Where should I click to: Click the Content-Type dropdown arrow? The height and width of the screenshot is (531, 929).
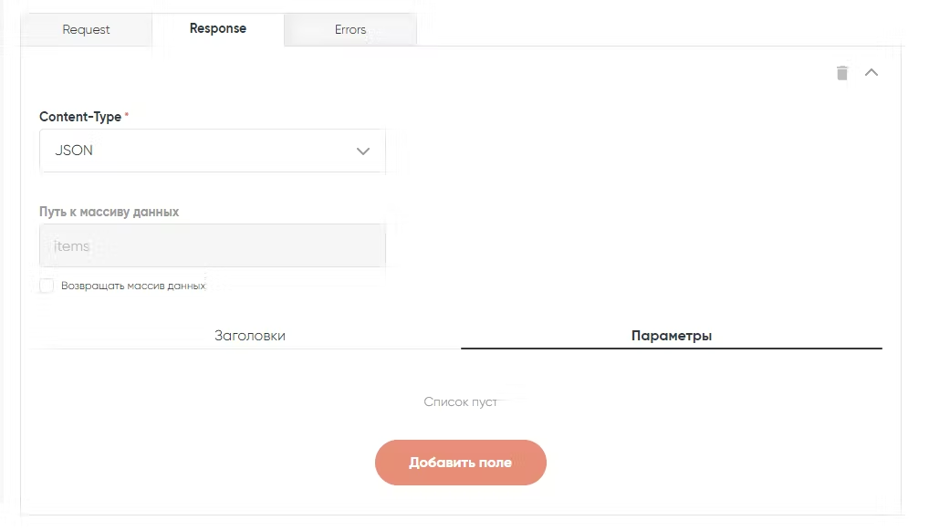363,151
